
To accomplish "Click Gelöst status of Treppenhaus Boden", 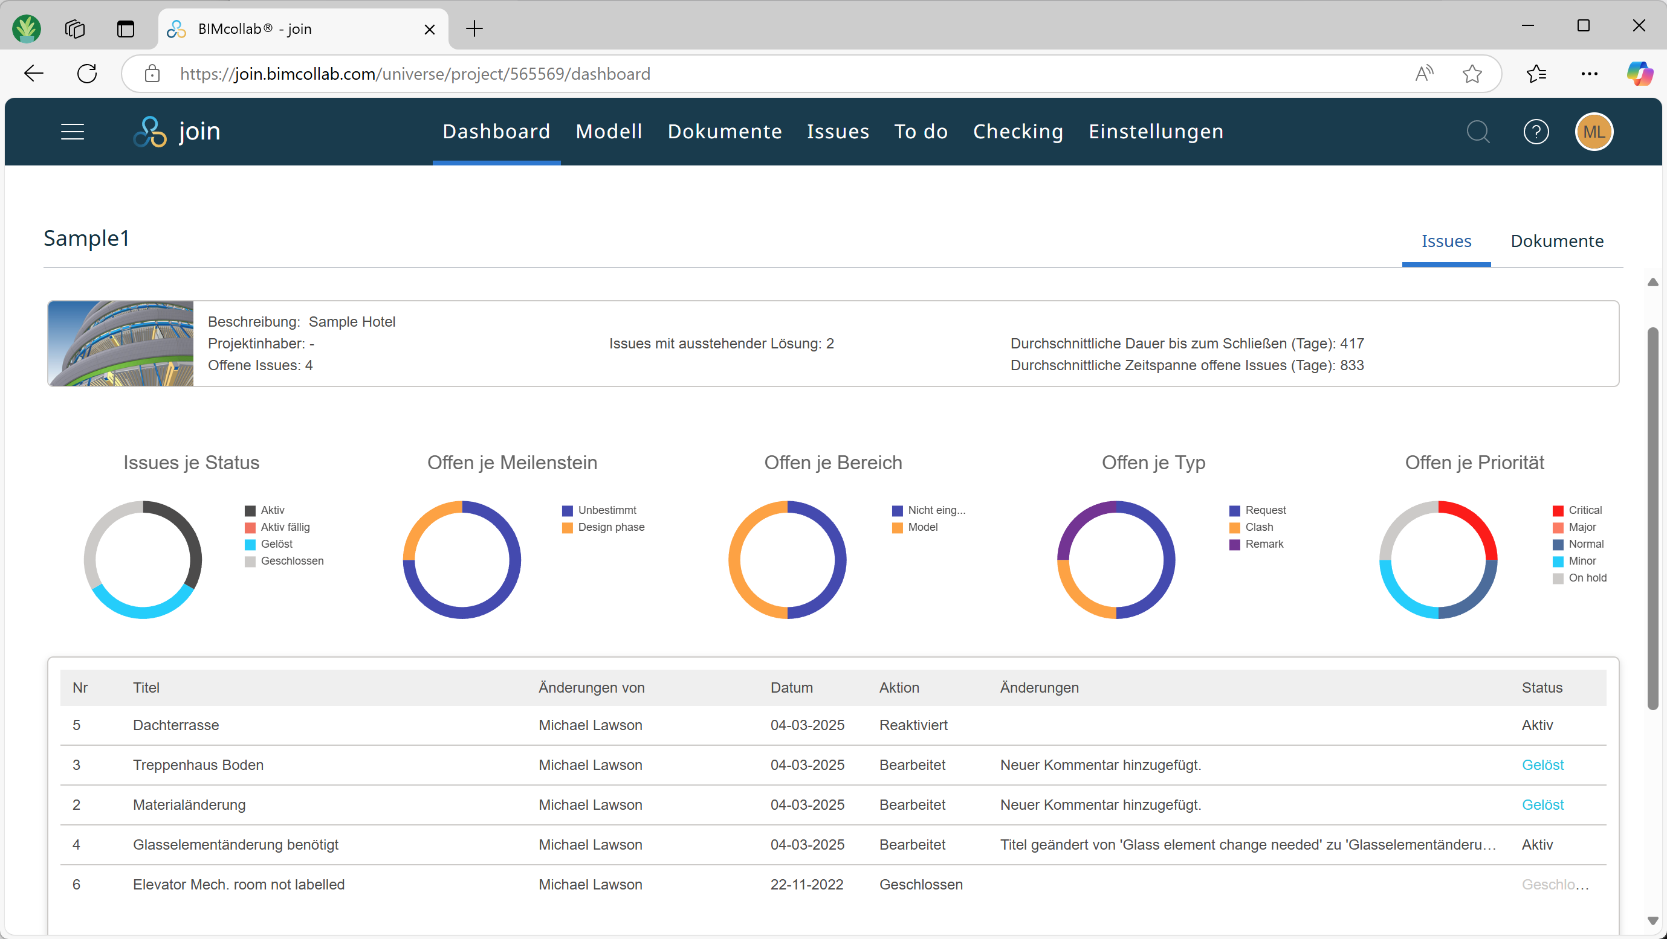I will pyautogui.click(x=1542, y=764).
